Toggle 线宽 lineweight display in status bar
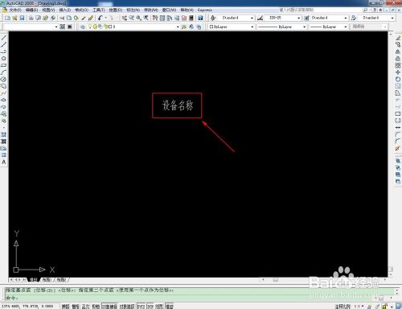Image resolution: width=402 pixels, height=309 pixels. coord(159,306)
